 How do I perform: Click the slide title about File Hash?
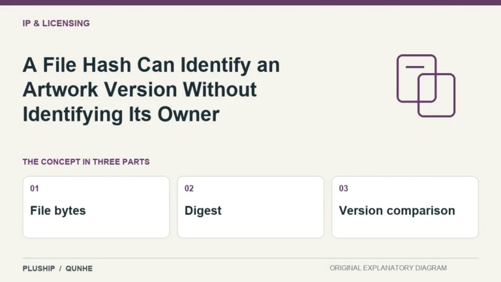pyautogui.click(x=151, y=89)
